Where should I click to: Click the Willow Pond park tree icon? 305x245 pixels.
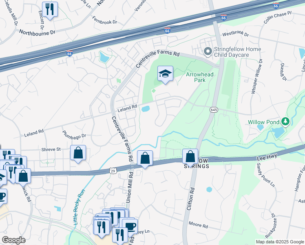click(x=285, y=122)
